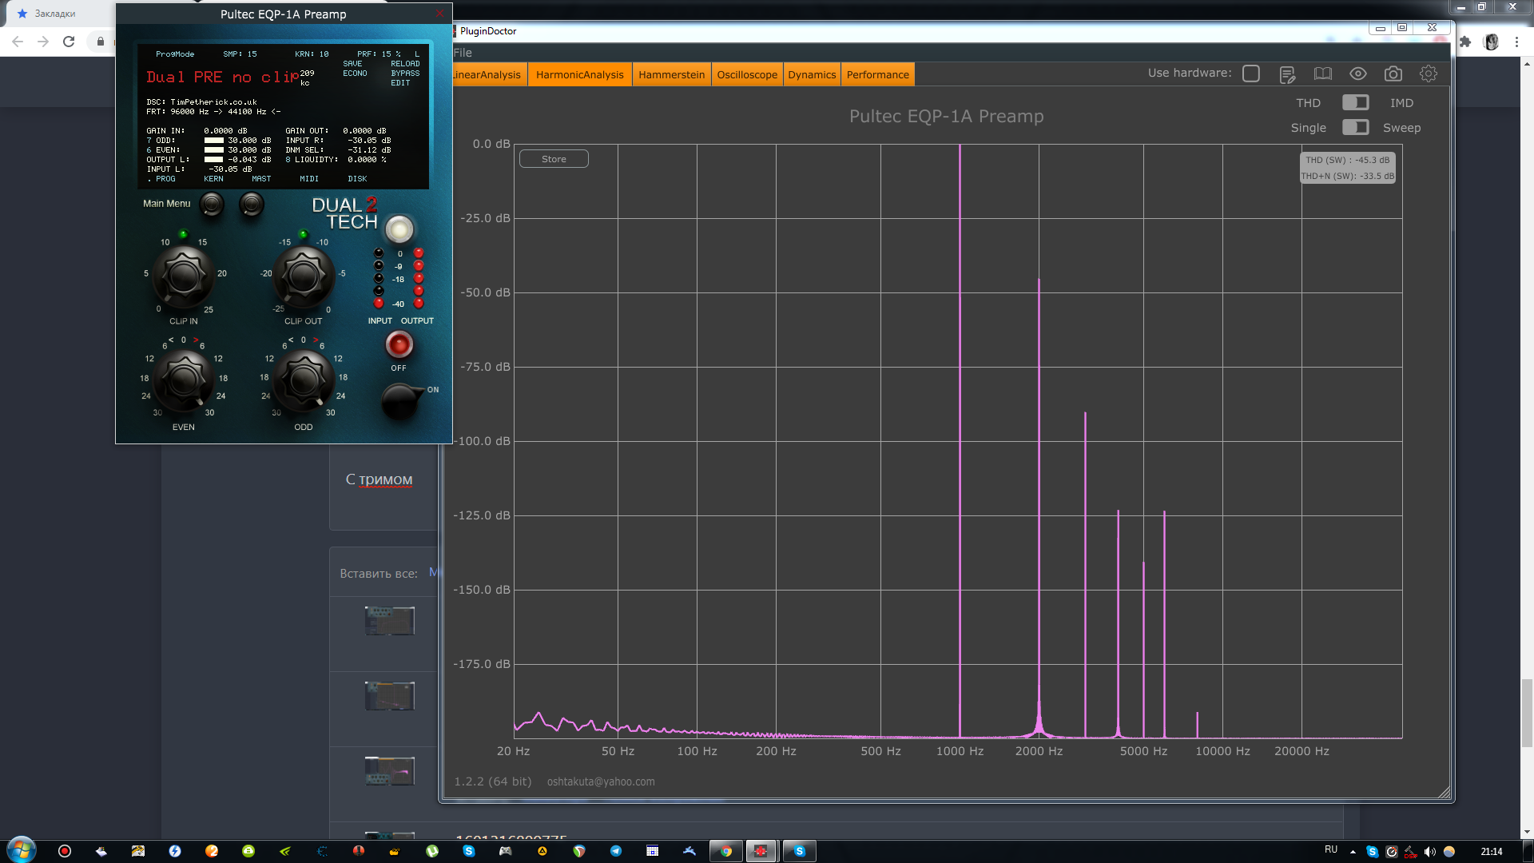Click the Store button on the graph

(554, 159)
